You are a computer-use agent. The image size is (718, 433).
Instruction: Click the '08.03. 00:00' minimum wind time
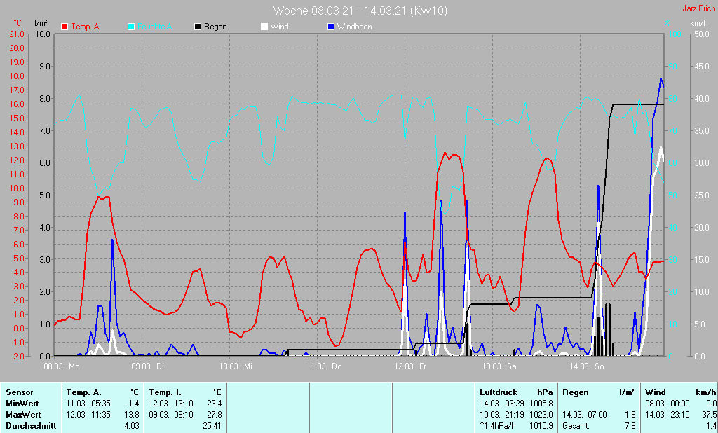coord(668,404)
